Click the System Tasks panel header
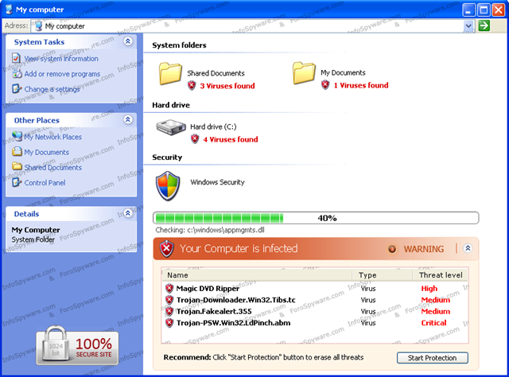Screen dimensions: 509x377 [71, 41]
